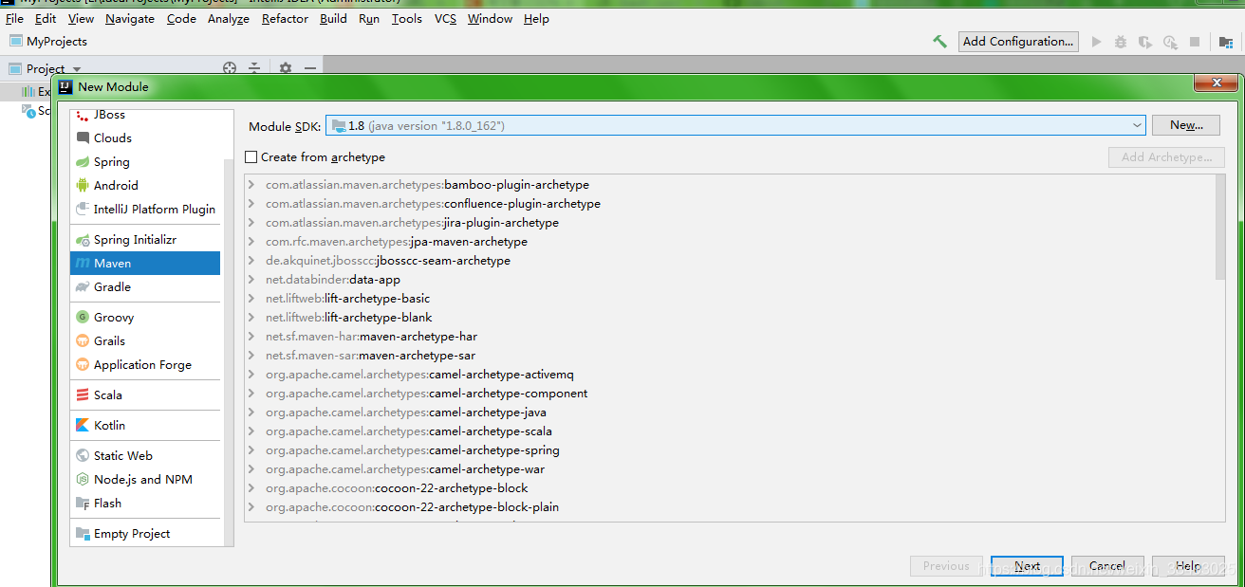Select the Kotlin module icon

[x=83, y=426]
